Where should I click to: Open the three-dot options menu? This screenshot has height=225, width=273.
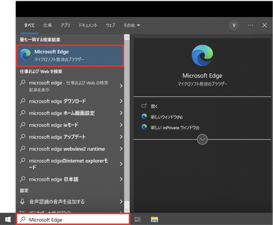coord(251,25)
